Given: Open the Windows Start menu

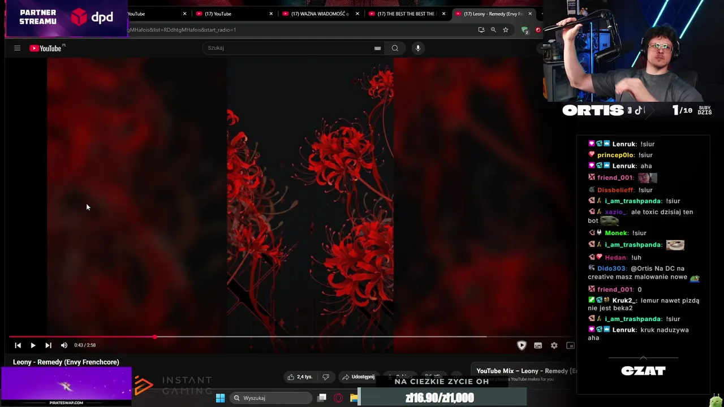Looking at the screenshot, I should click(220, 398).
